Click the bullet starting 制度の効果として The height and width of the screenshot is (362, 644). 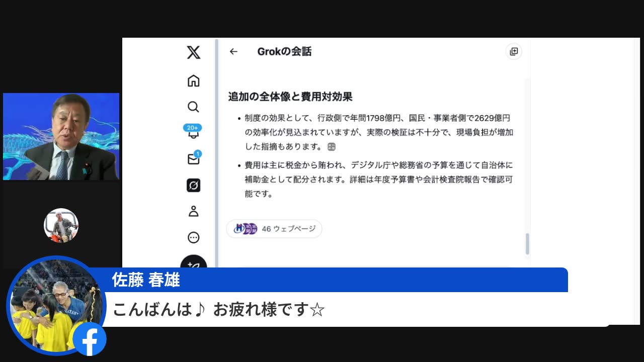point(379,132)
